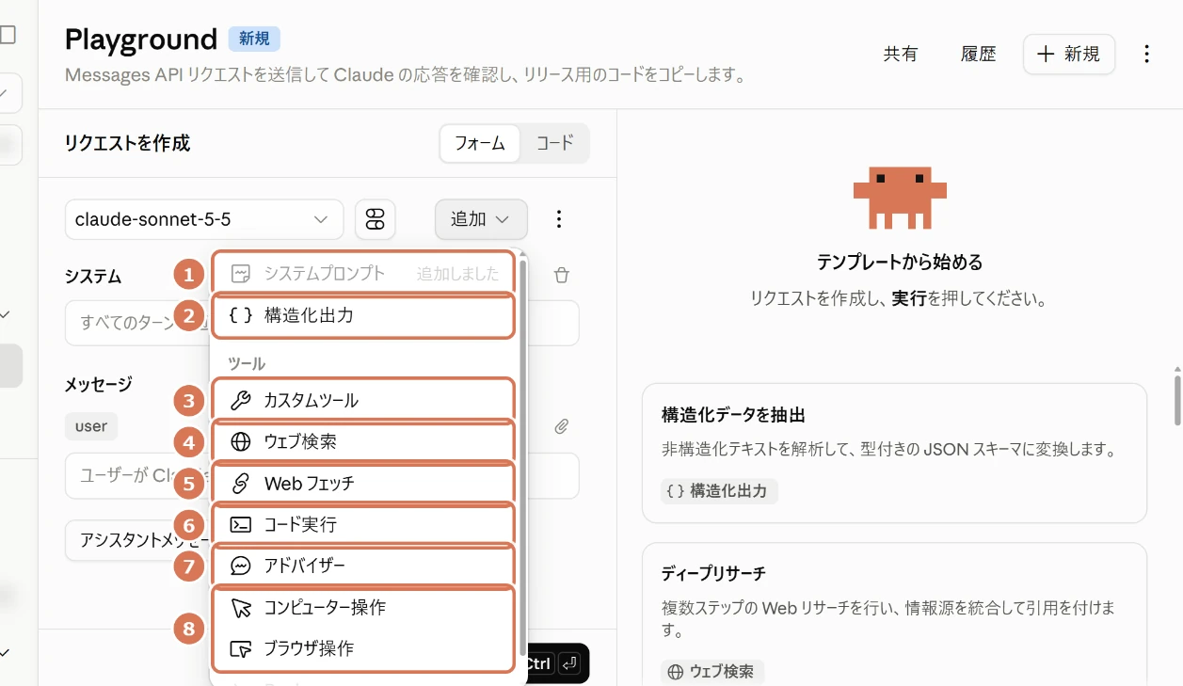Click the curly braces 構造化出力 icon
This screenshot has width=1183, height=686.
(x=241, y=315)
